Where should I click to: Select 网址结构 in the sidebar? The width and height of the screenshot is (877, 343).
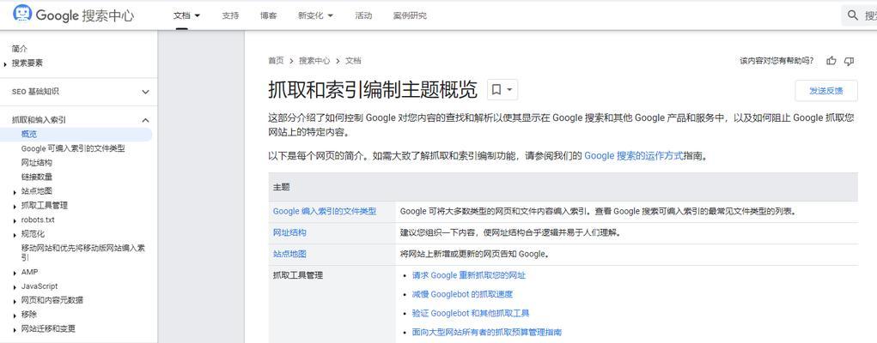(37, 163)
